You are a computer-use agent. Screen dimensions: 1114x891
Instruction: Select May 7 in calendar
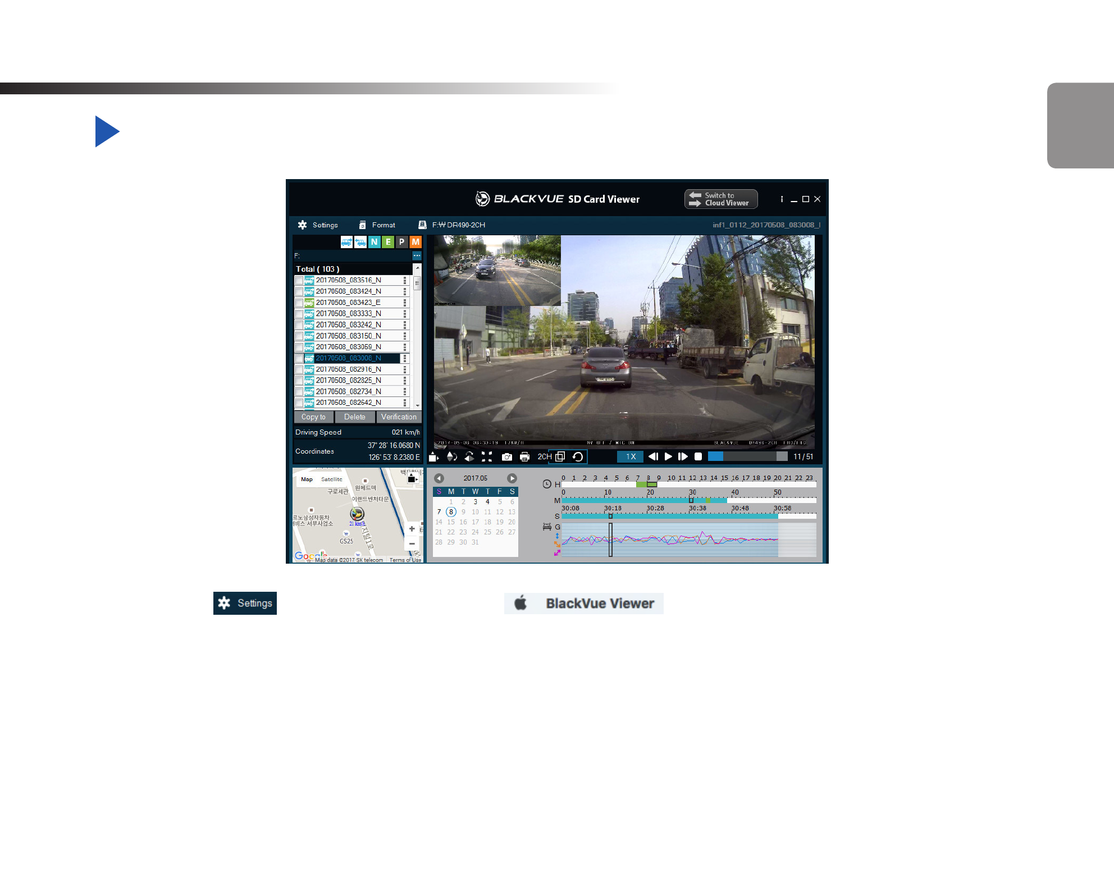(x=439, y=512)
